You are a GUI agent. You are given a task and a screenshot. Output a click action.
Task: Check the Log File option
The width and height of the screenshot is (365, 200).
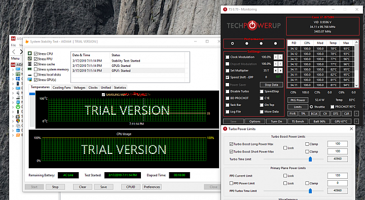click(228, 111)
